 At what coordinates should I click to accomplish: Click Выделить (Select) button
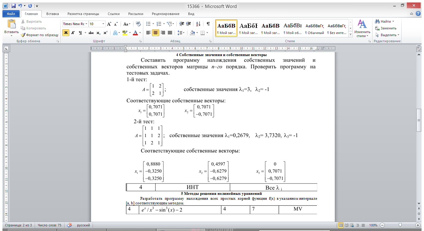click(387, 35)
